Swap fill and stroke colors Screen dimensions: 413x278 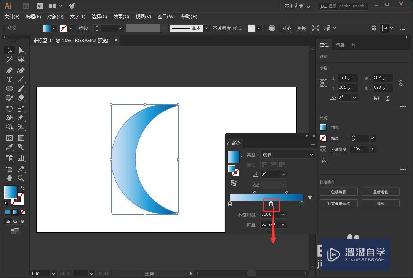pyautogui.click(x=23, y=188)
